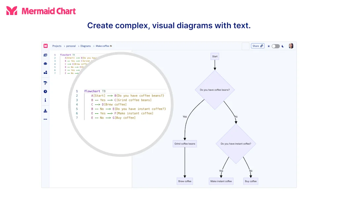Open the paint roller theme icon
338x202 pixels.
[45, 83]
